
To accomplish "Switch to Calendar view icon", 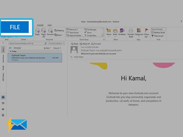I will [3, 103].
